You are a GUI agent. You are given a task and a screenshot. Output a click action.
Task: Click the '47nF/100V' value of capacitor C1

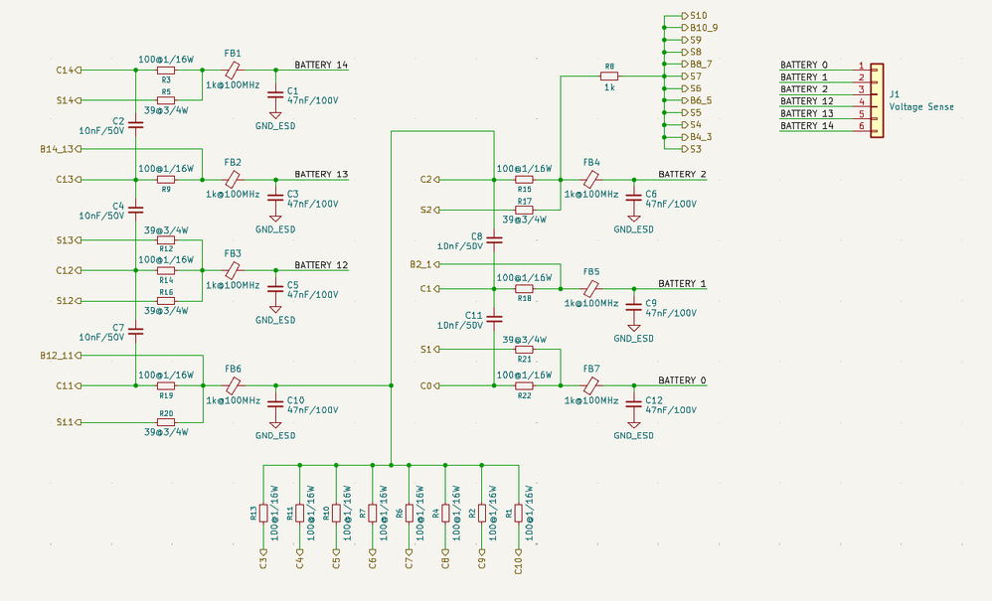point(312,100)
